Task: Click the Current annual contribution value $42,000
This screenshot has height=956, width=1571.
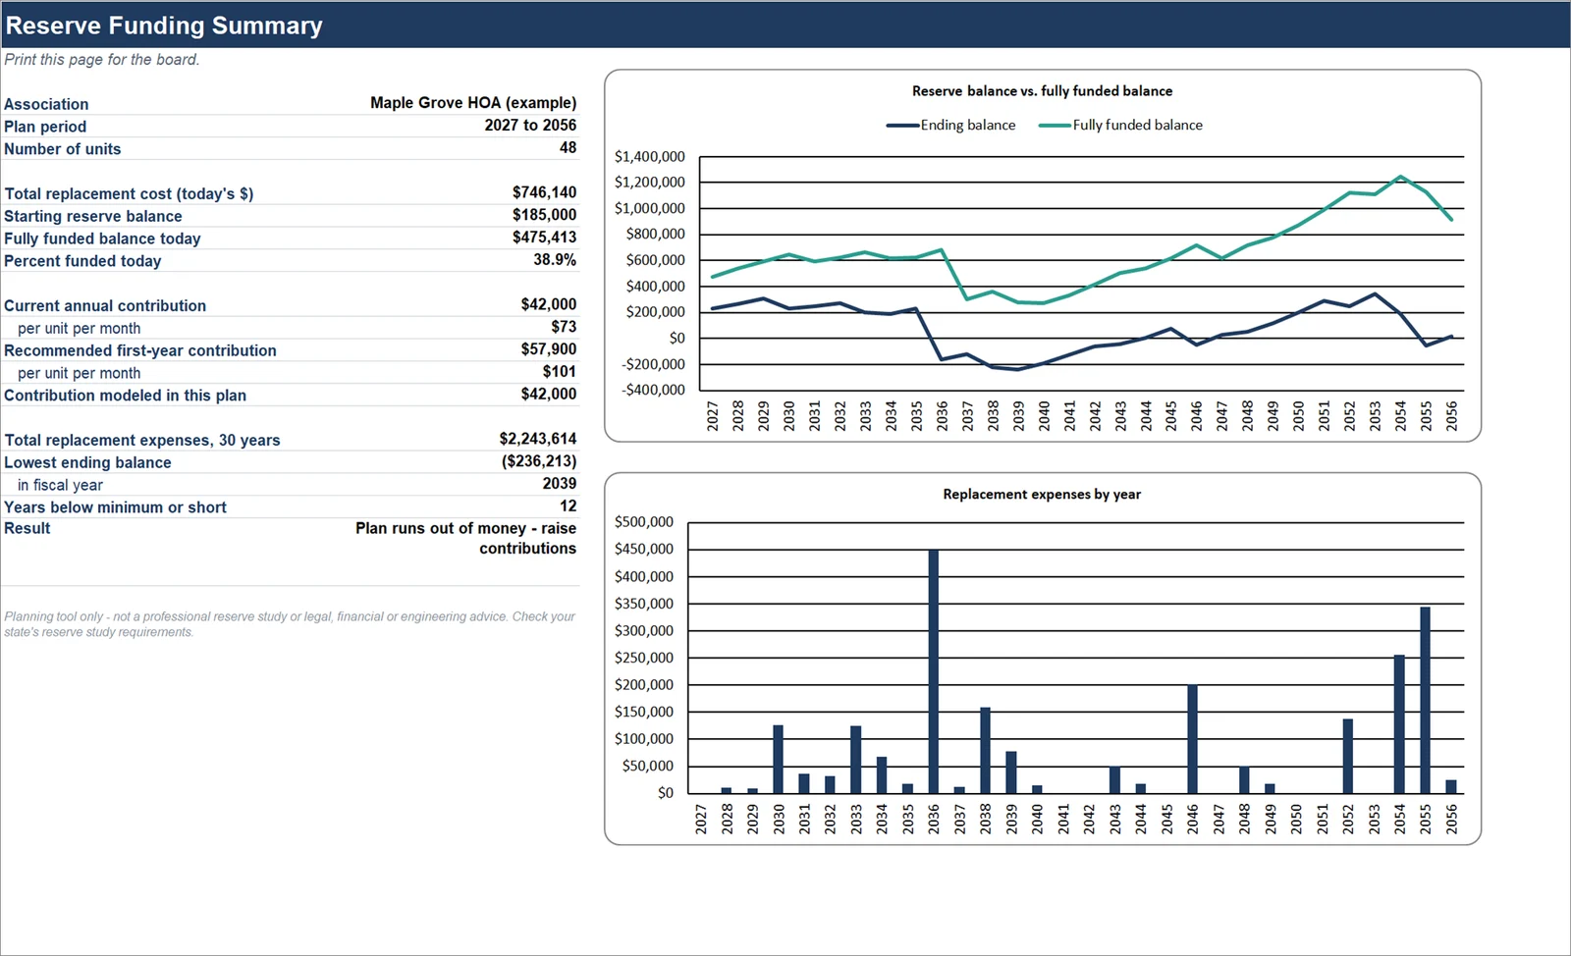Action: pyautogui.click(x=549, y=304)
